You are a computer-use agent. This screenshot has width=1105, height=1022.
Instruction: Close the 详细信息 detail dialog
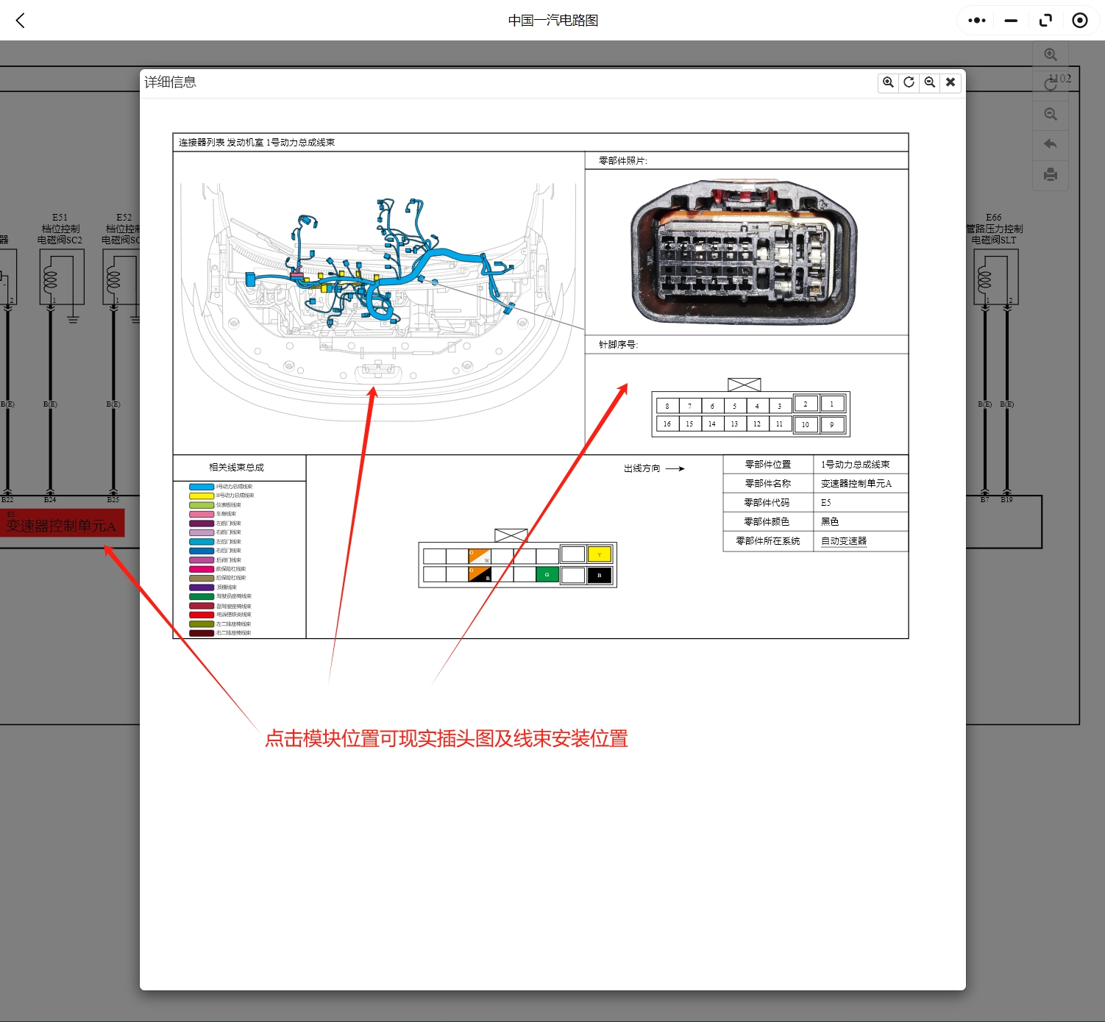click(x=950, y=82)
